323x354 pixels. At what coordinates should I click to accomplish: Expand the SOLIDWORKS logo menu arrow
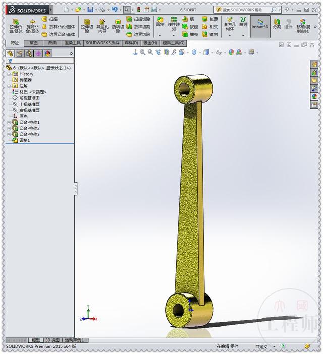pyautogui.click(x=51, y=10)
